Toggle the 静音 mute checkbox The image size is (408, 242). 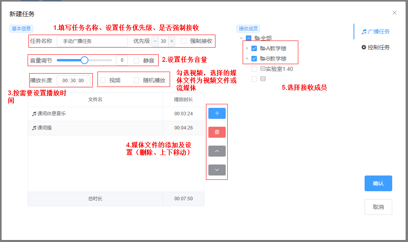(x=137, y=61)
